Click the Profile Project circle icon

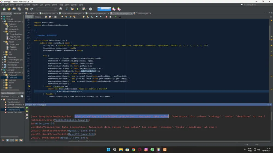(x=91, y=9)
